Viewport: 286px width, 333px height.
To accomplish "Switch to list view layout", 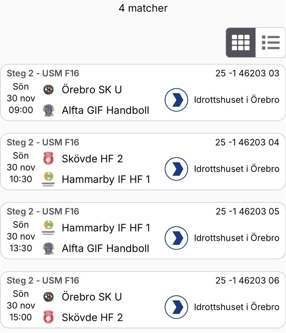I will pyautogui.click(x=271, y=42).
